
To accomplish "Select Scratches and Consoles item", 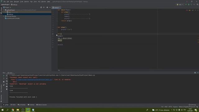I will point(12,18).
